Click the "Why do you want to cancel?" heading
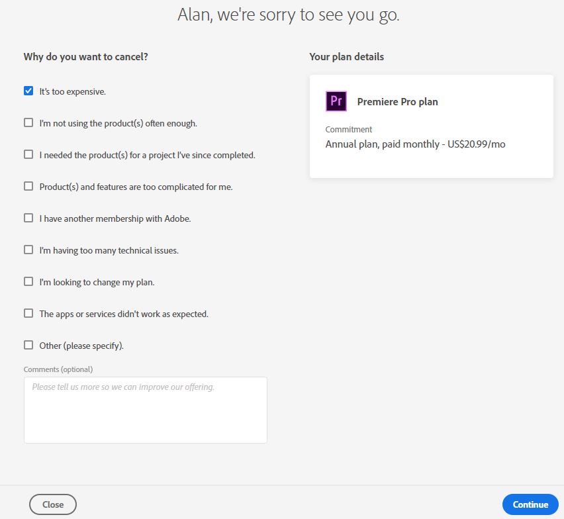Viewport: 564px width, 519px height. pyautogui.click(x=86, y=57)
